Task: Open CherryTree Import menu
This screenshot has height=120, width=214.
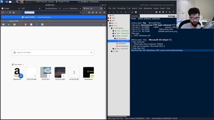Action: 156,8
